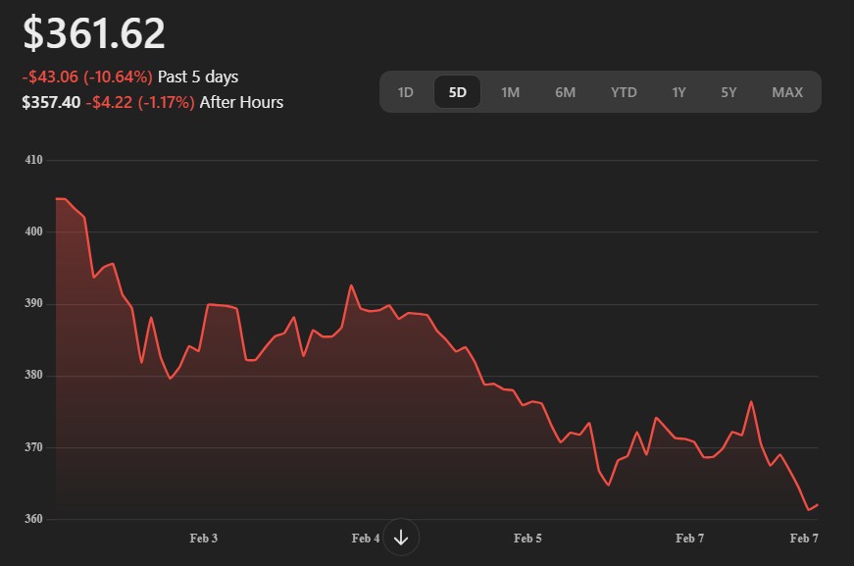Select the YTD range option
The image size is (854, 566).
click(624, 92)
